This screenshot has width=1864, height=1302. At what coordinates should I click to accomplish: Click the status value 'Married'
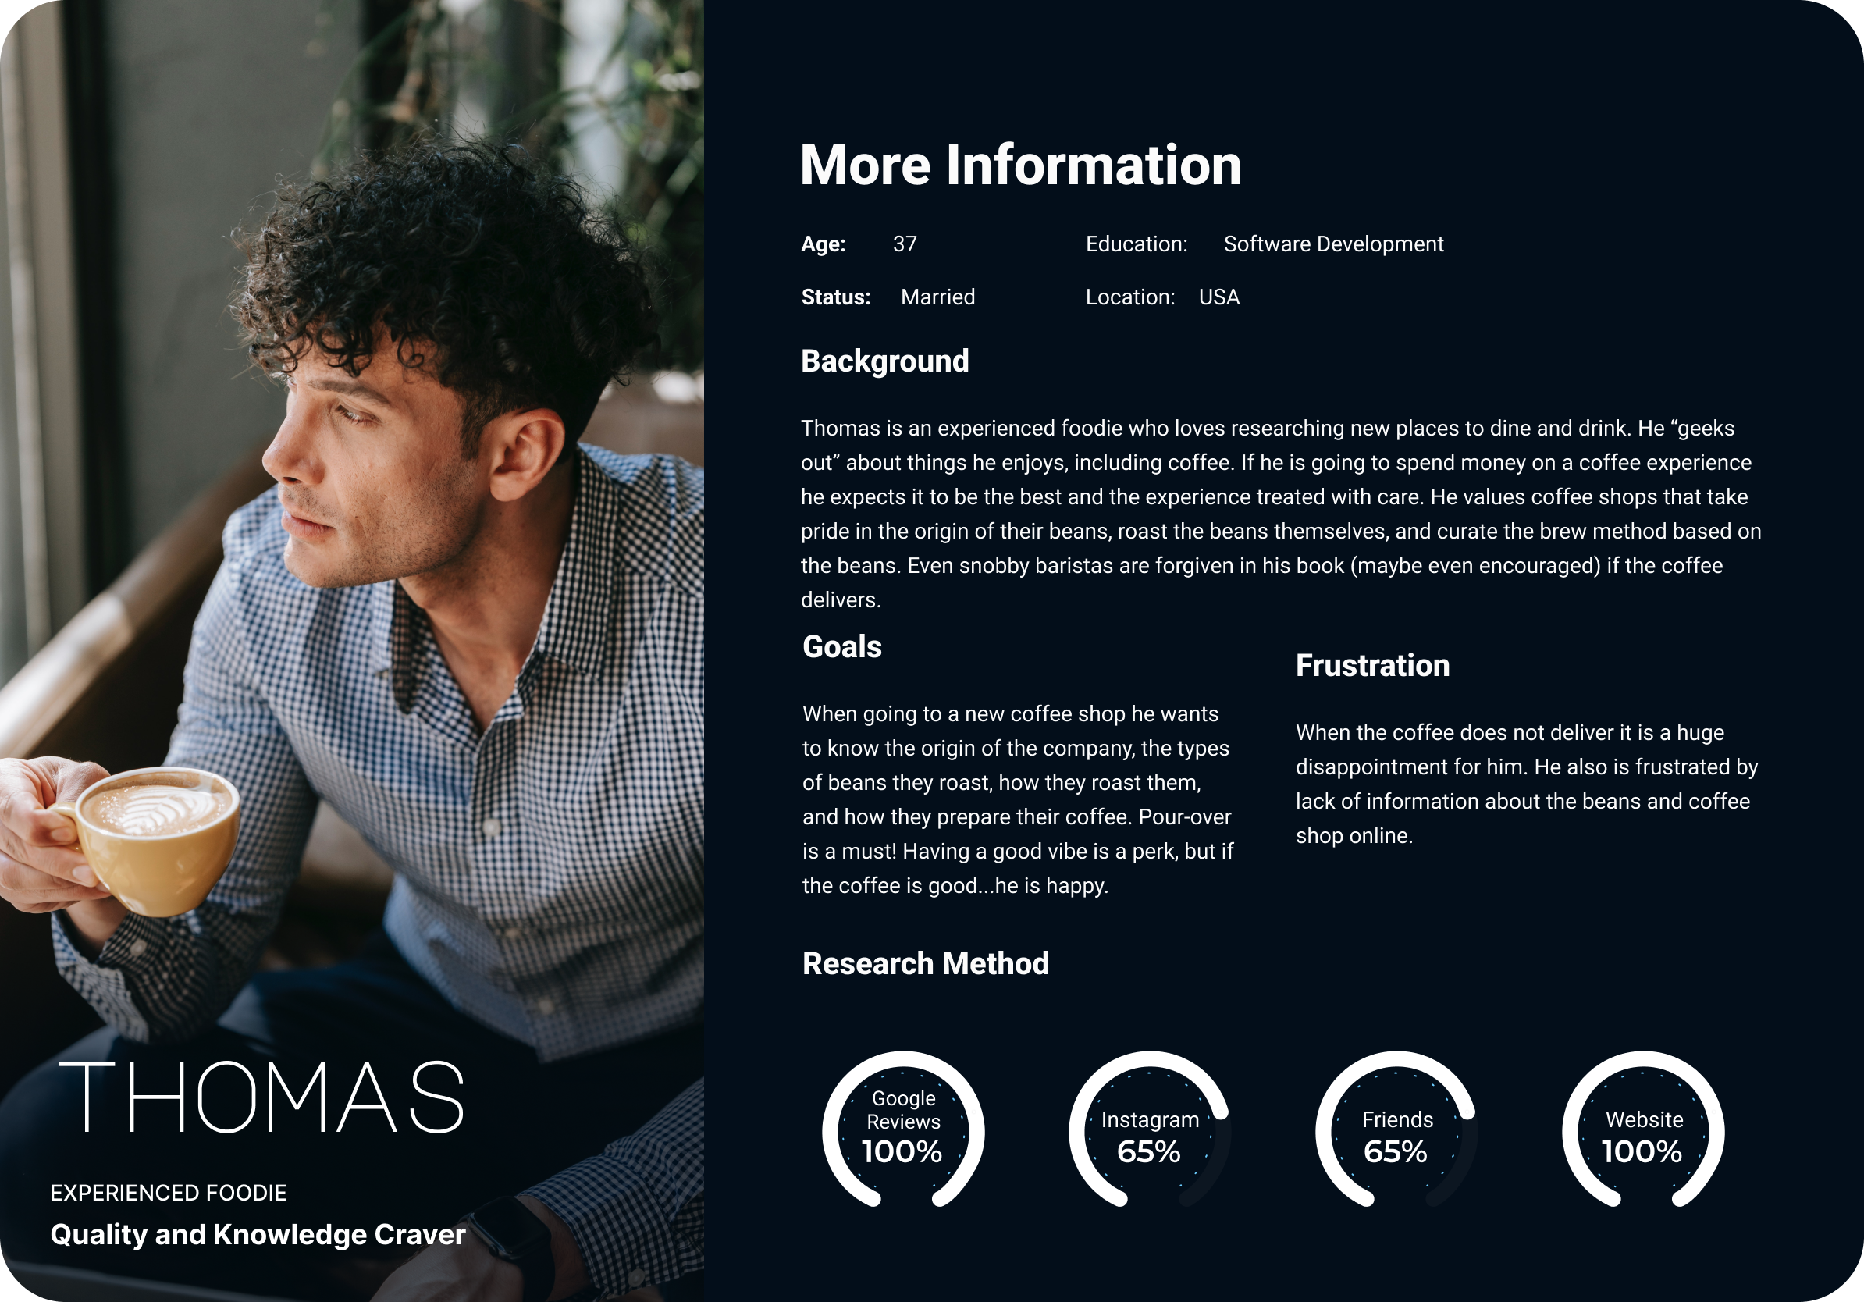pyautogui.click(x=937, y=297)
